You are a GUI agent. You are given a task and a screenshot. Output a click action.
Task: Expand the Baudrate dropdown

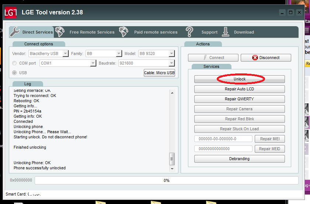(172, 63)
